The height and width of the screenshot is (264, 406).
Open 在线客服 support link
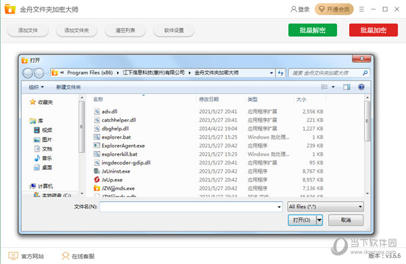(78, 256)
